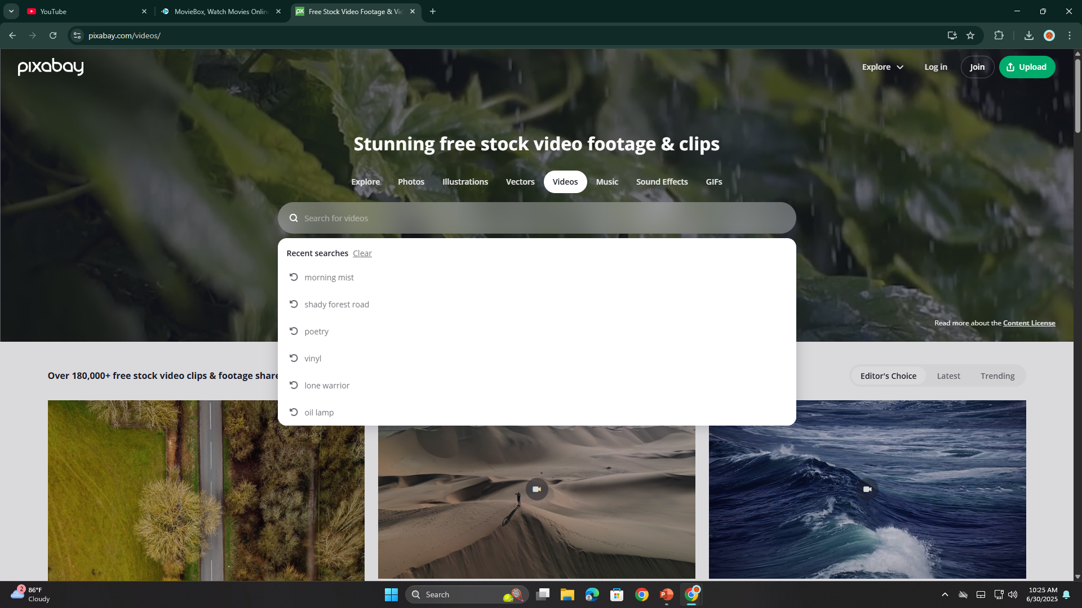Switch to the Photos category tab
The width and height of the screenshot is (1082, 608).
pos(411,182)
